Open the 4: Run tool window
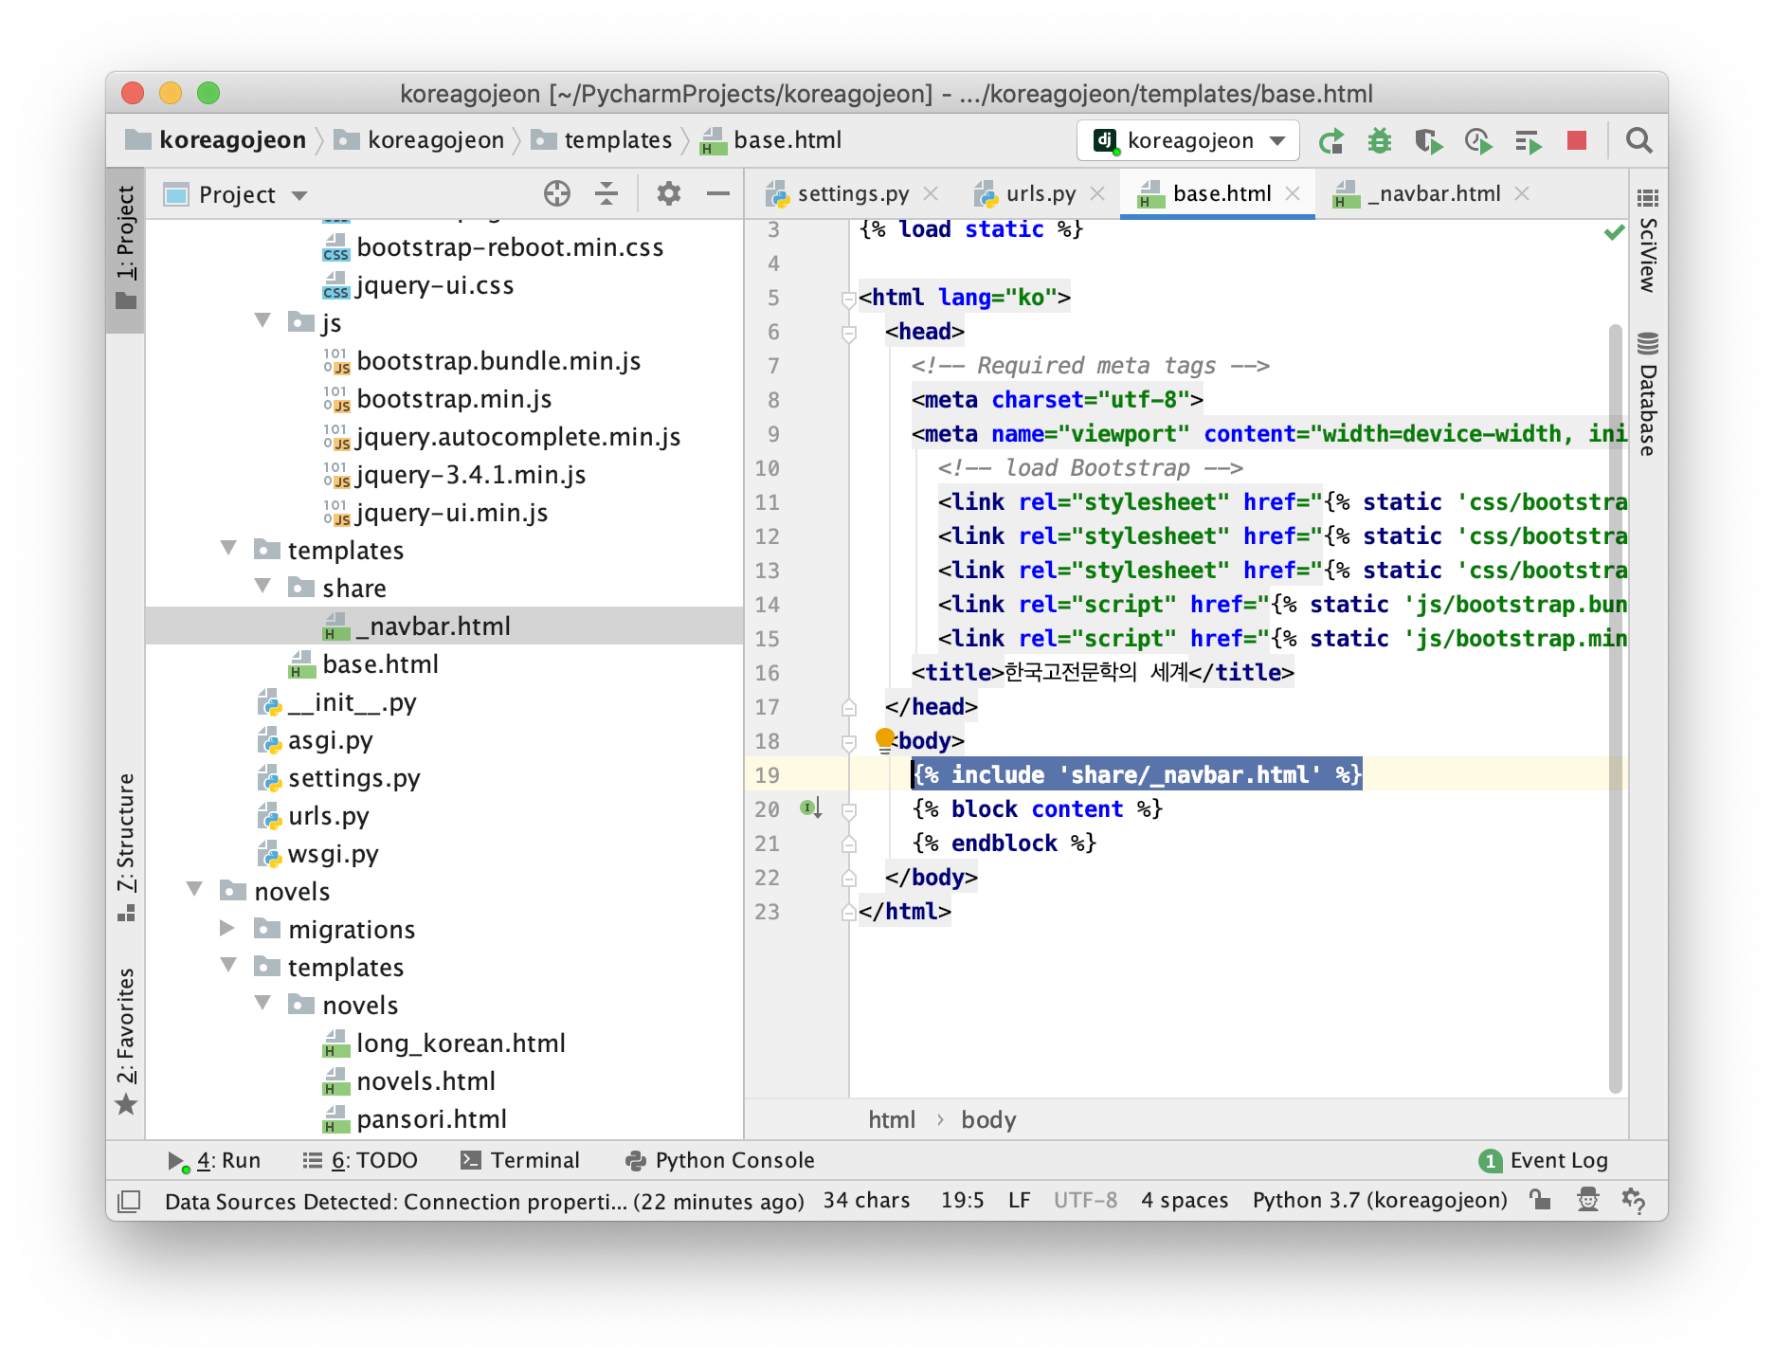The image size is (1774, 1361). [x=214, y=1160]
